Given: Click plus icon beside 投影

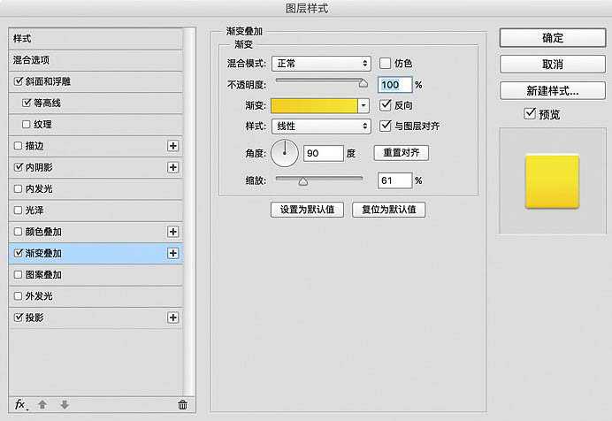Looking at the screenshot, I should [x=173, y=318].
